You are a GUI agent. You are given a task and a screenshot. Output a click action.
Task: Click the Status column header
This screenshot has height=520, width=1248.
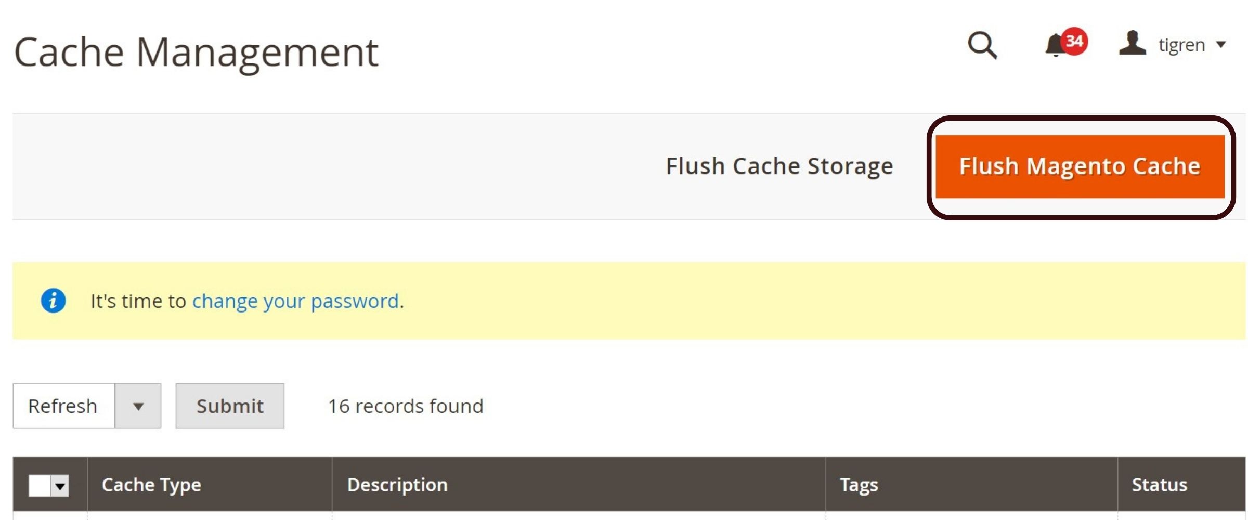tap(1159, 485)
